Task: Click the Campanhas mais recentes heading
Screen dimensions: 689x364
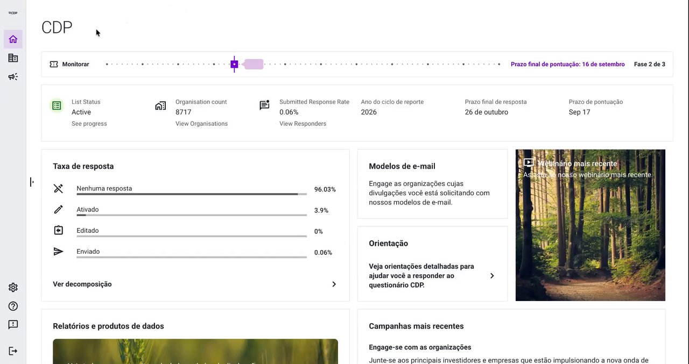Action: tap(416, 326)
